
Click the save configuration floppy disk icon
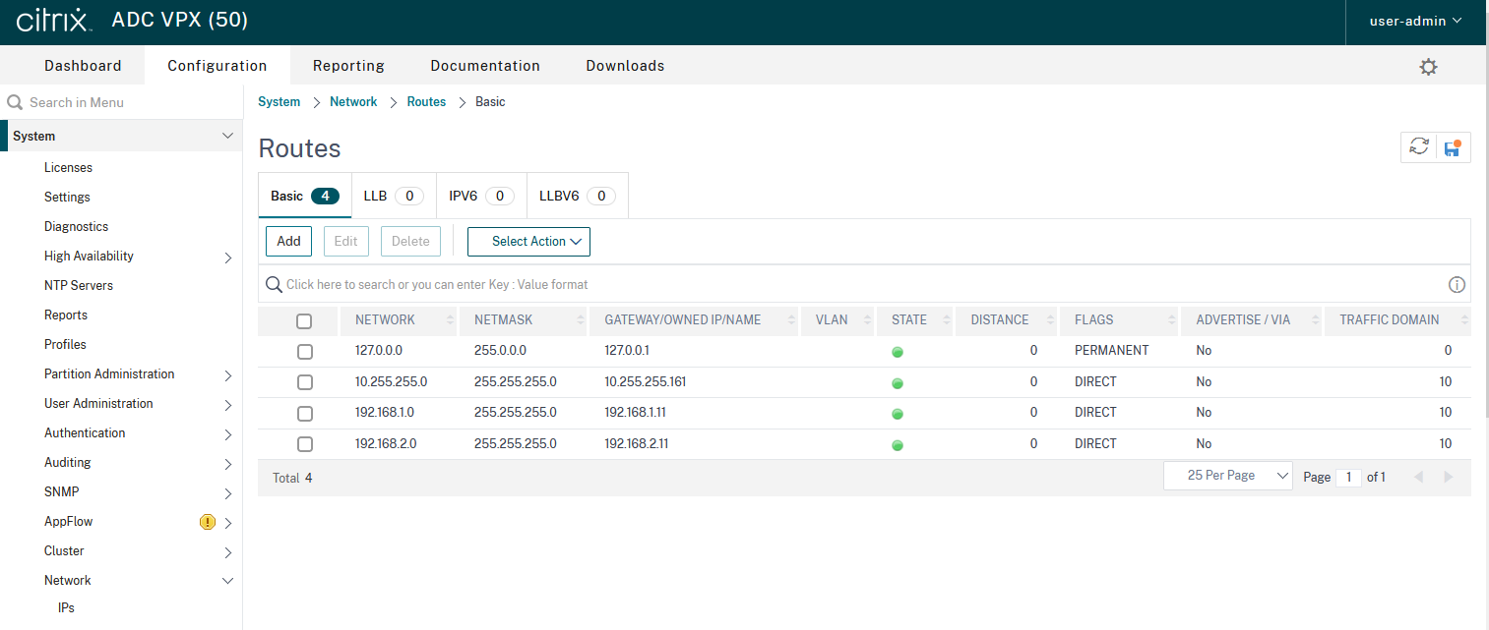tap(1453, 147)
